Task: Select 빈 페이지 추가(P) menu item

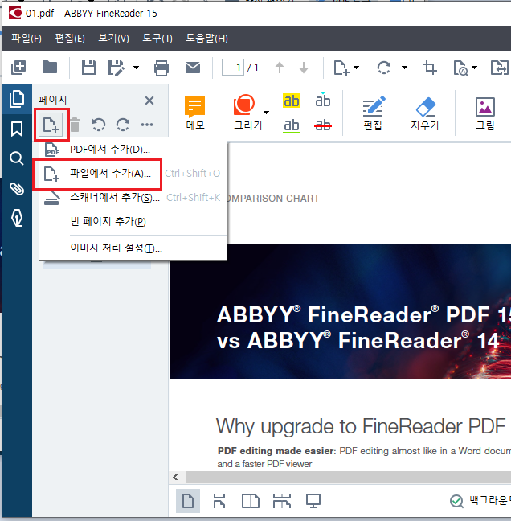Action: point(133,221)
